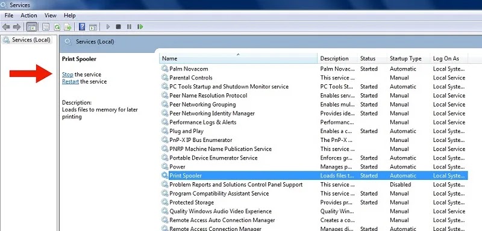482x231 pixels.
Task: Click the Refresh toolbar icon
Action: coord(57,27)
